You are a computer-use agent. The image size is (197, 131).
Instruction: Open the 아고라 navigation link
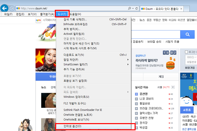172,20
